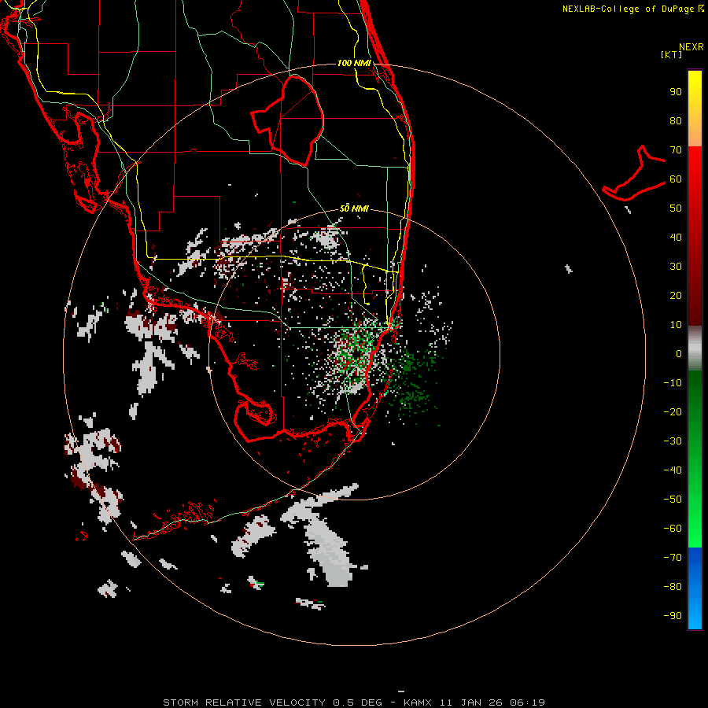The width and height of the screenshot is (708, 708).
Task: Click the 50 NMI range ring label
Action: pos(354,208)
